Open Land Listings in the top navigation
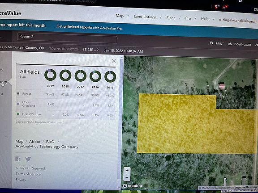 point(145,17)
